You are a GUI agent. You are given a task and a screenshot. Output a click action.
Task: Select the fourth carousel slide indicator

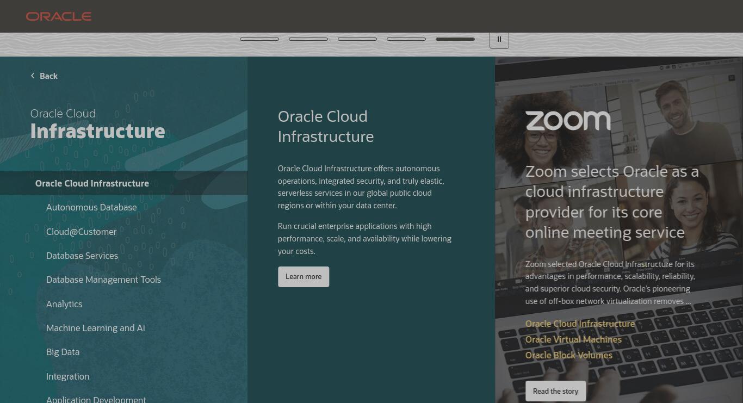click(406, 39)
